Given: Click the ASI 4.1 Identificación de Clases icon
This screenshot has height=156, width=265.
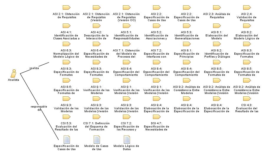Looking at the screenshot, I should 66,26.
